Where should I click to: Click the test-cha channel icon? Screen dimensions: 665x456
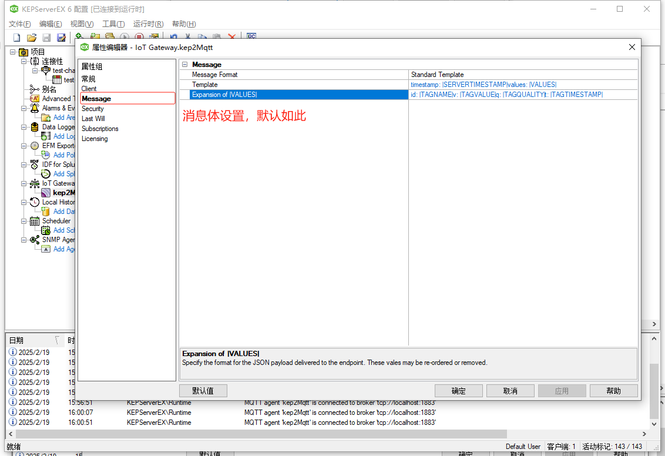(46, 71)
